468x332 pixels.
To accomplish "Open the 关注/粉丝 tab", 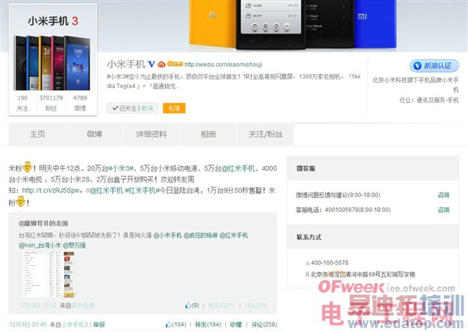I will point(266,134).
